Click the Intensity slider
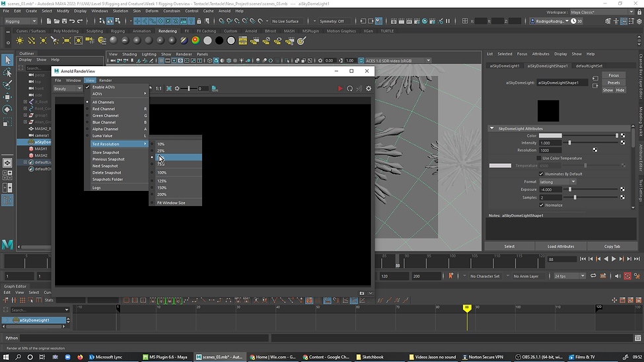This screenshot has width=644, height=362. click(591, 143)
